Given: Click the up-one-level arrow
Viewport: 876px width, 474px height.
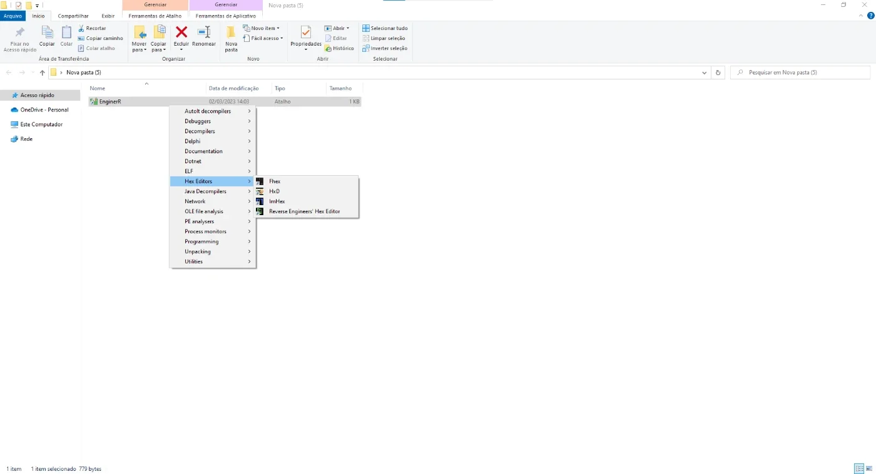Looking at the screenshot, I should point(43,73).
